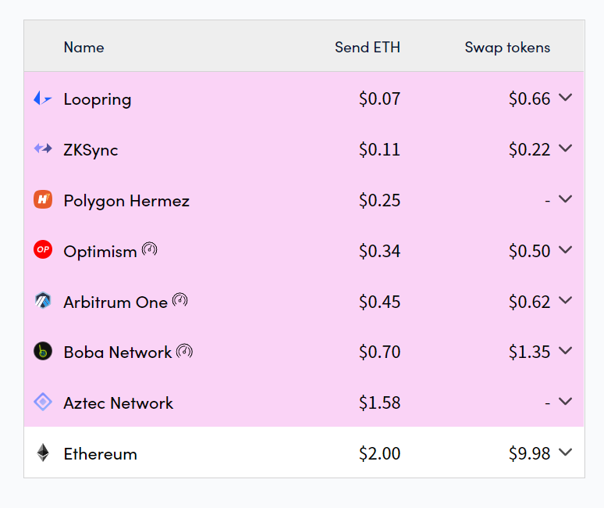Click the Name column header

point(84,47)
